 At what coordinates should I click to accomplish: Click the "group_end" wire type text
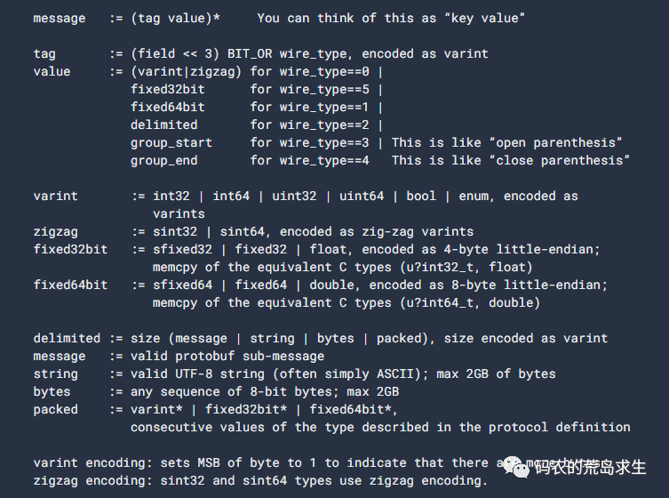(163, 160)
